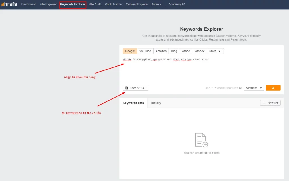Select Keywords Explorer in navigation
This screenshot has height=181, width=289.
click(73, 4)
